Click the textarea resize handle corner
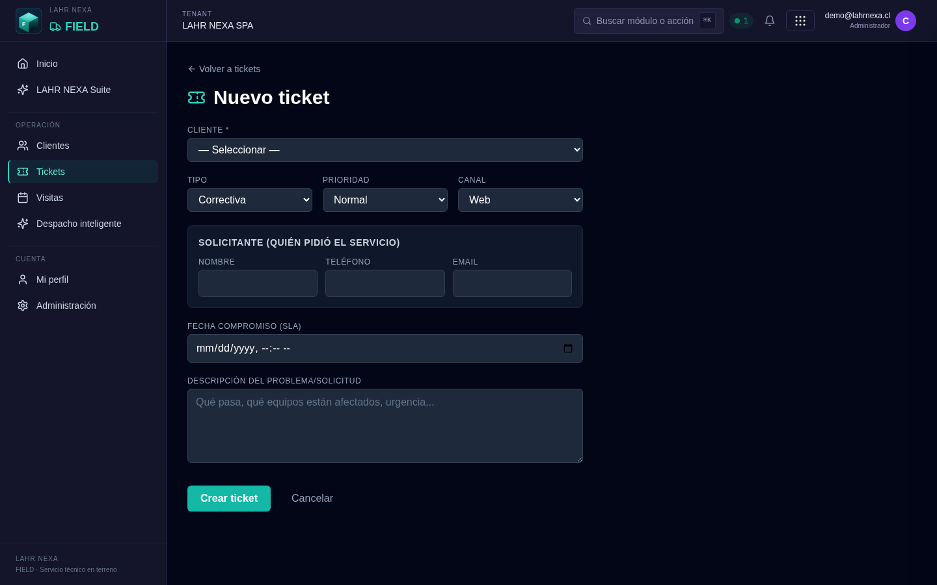937x585 pixels. pyautogui.click(x=578, y=459)
